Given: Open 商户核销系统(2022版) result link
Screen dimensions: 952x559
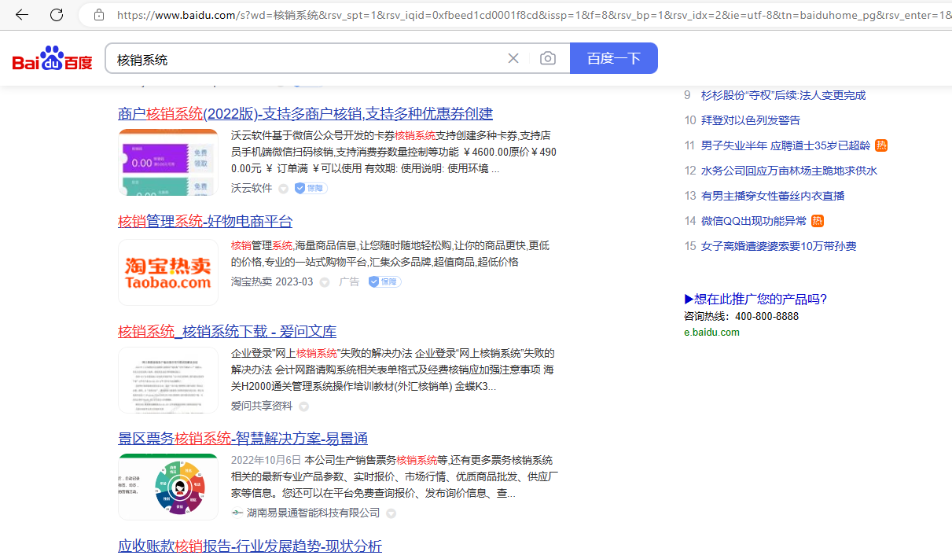Looking at the screenshot, I should pyautogui.click(x=305, y=113).
